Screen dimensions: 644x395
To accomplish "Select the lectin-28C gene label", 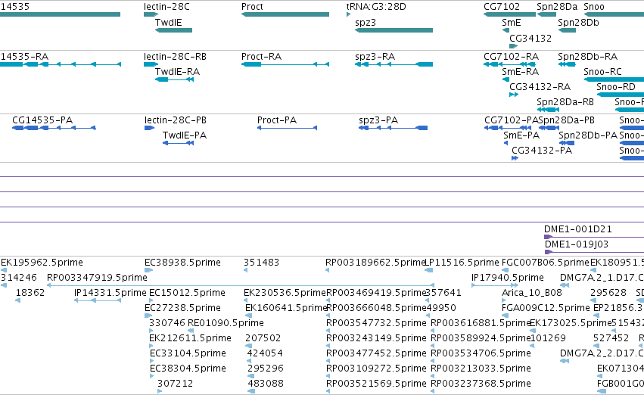I will click(166, 7).
